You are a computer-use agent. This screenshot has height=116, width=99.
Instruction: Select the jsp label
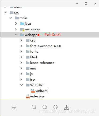pos(32,80)
